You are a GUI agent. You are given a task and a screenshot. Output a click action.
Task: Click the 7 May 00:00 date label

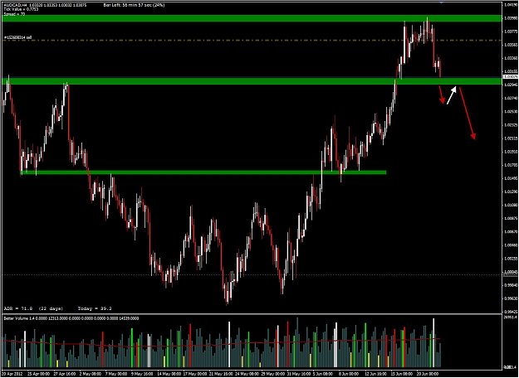(x=116, y=374)
